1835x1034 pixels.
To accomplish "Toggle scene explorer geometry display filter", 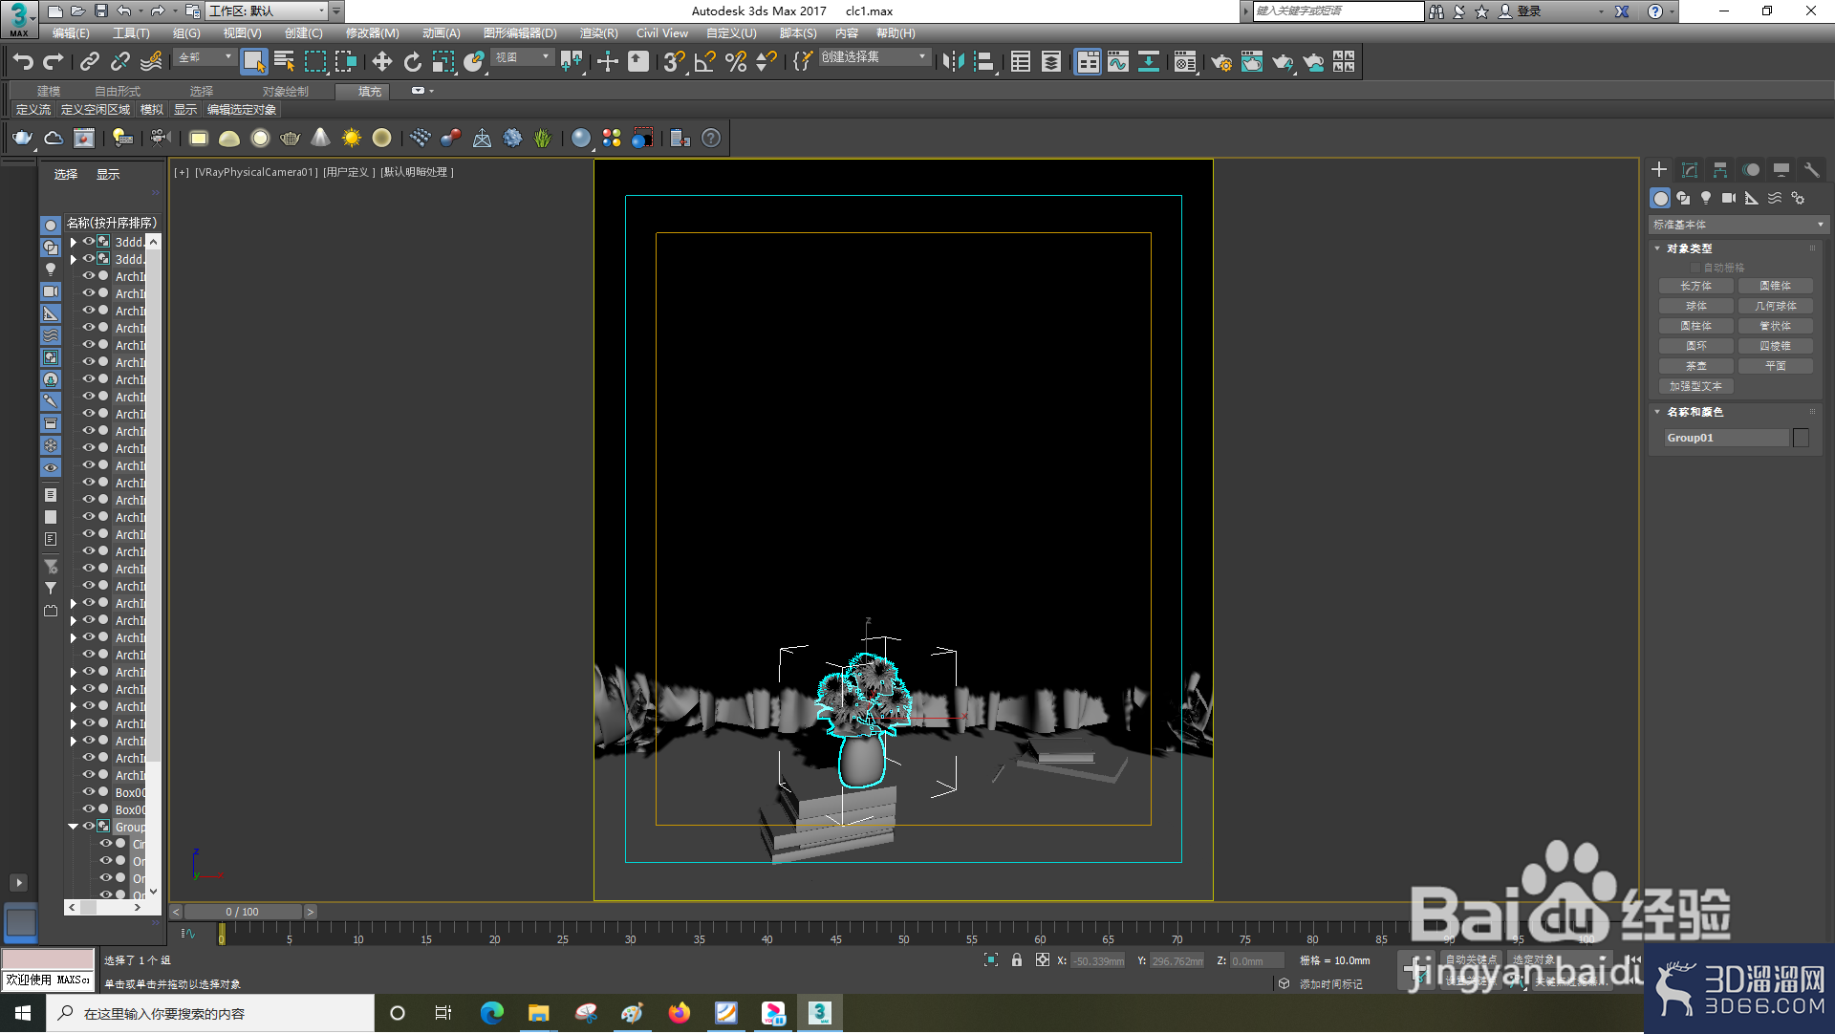I will (x=51, y=226).
